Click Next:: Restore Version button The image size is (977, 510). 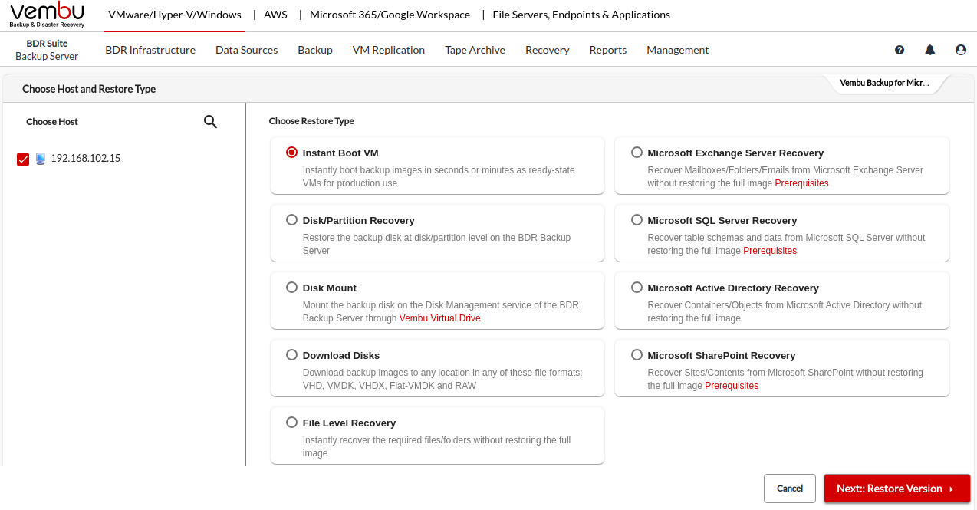[896, 489]
